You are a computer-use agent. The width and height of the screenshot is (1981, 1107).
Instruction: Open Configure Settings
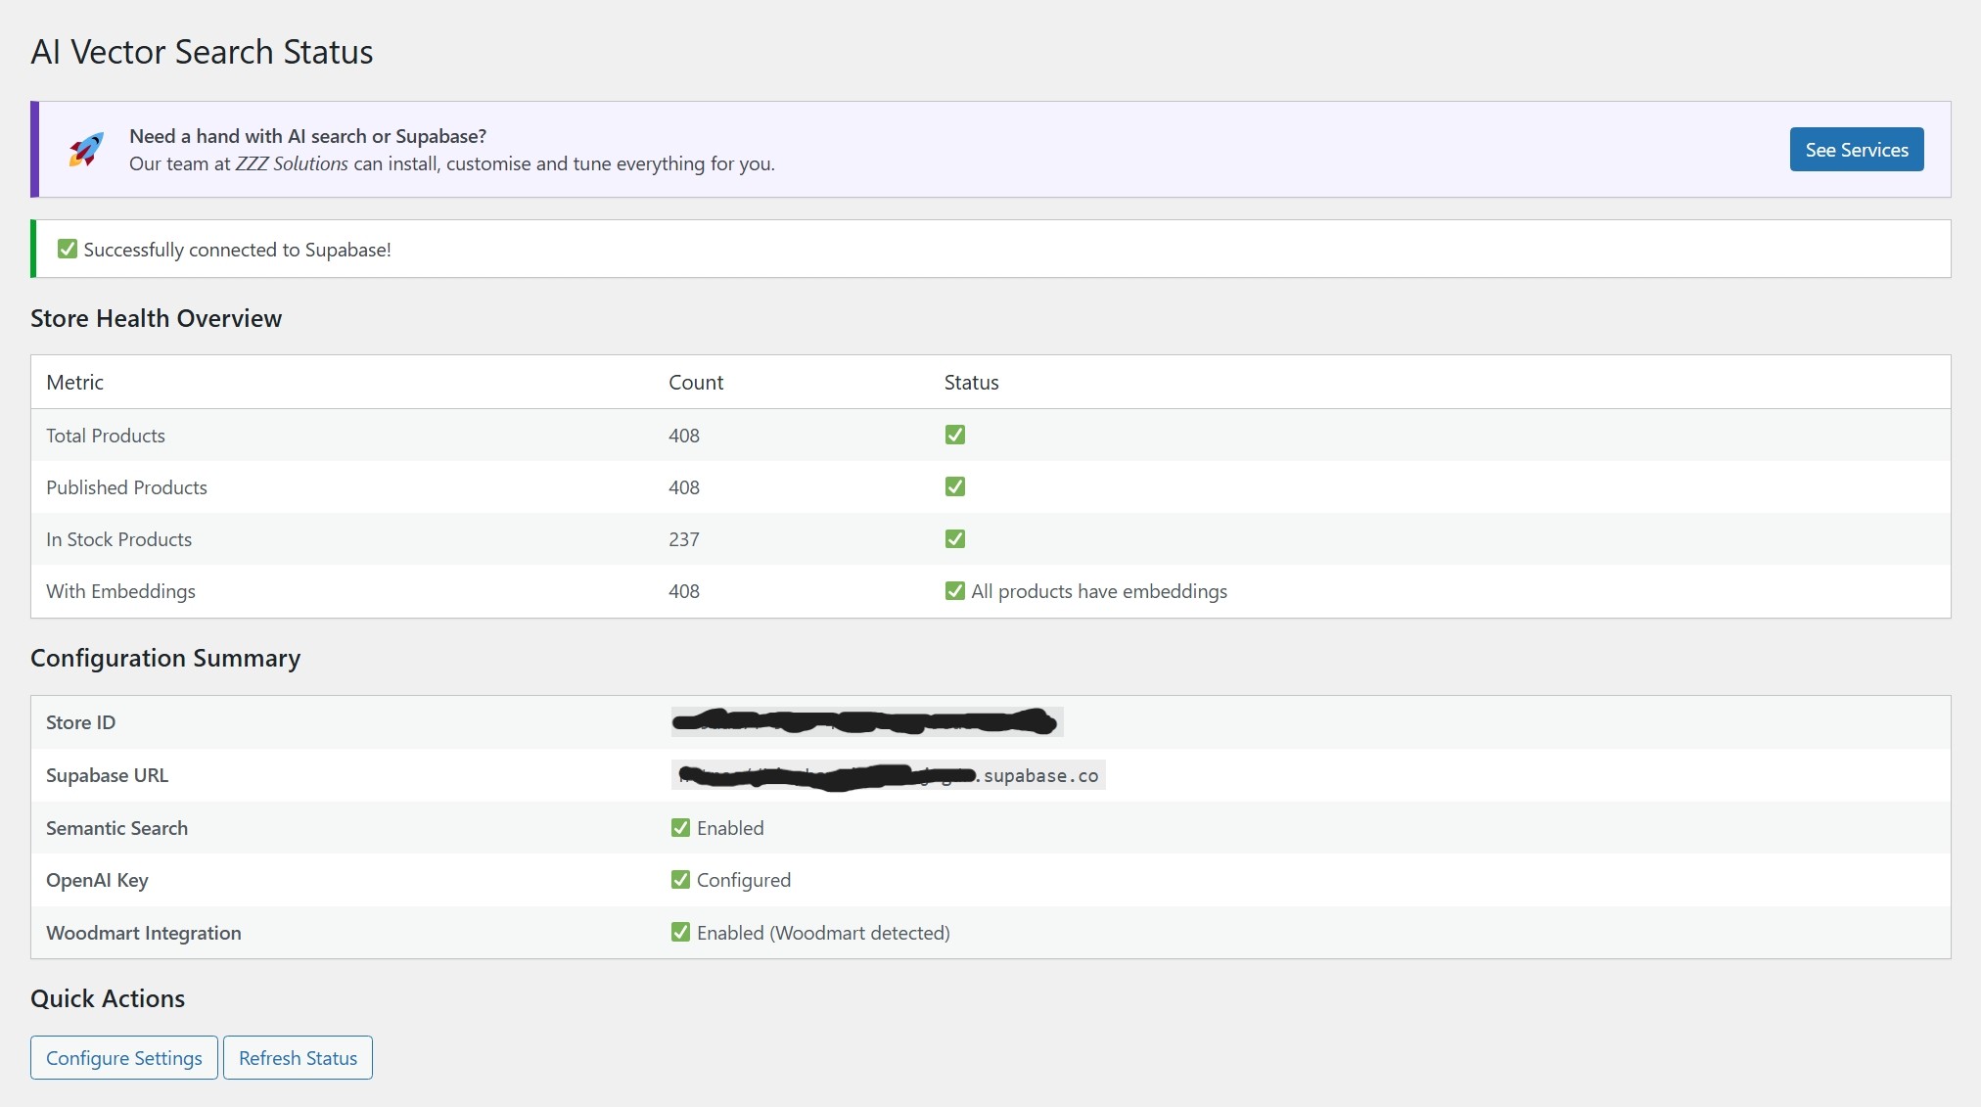124,1058
